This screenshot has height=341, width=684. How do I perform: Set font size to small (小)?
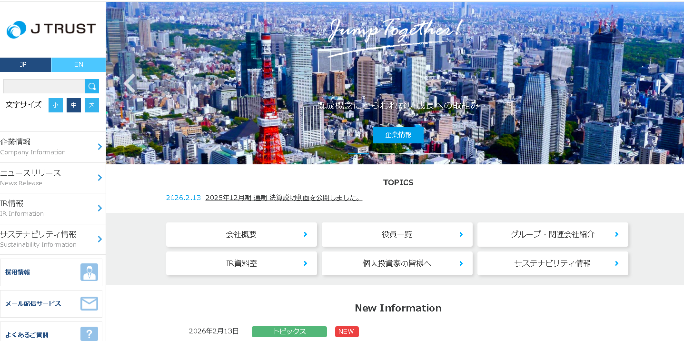(56, 105)
